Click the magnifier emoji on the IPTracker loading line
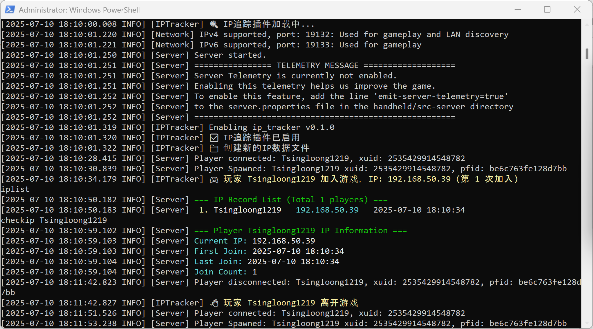Viewport: 593px width, 329px height. coord(214,24)
